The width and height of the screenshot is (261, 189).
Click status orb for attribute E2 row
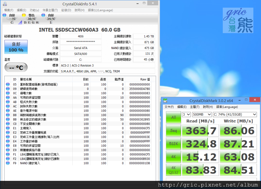(x=8, y=132)
